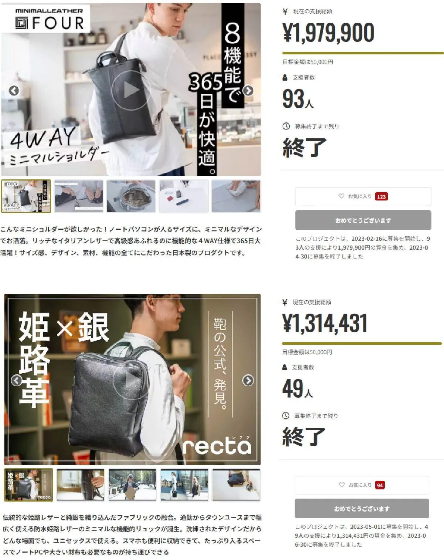
Task: Click the heart icon on the 123 favorites button
Action: [341, 196]
